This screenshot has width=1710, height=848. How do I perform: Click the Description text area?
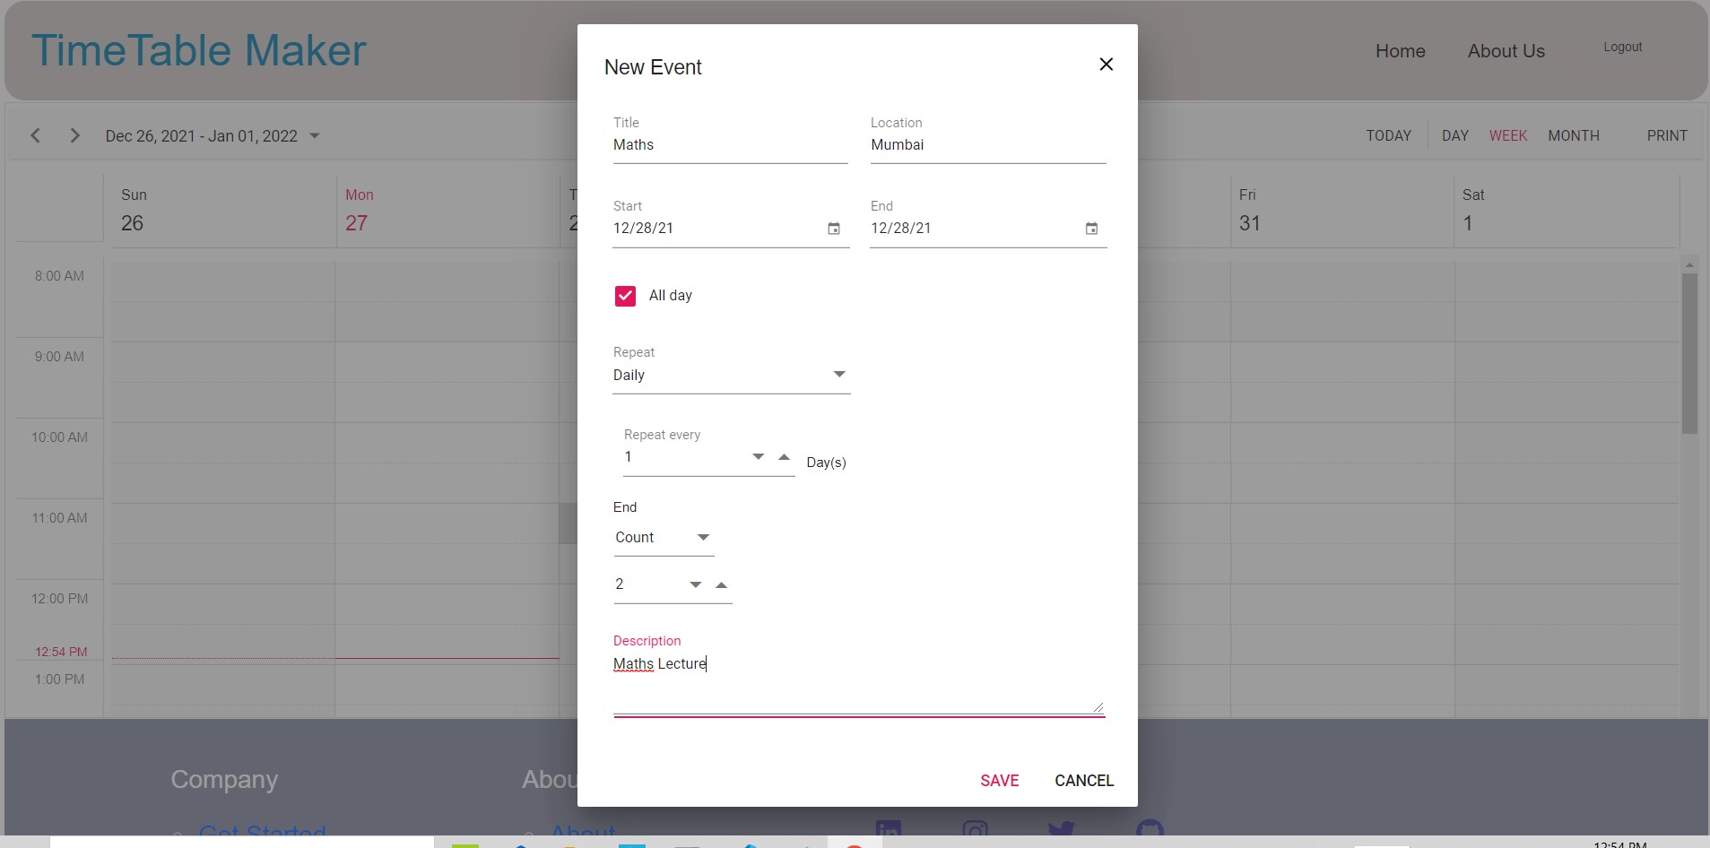[x=859, y=683]
